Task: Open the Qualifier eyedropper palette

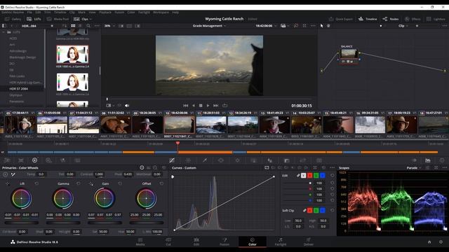Action: click(205, 160)
